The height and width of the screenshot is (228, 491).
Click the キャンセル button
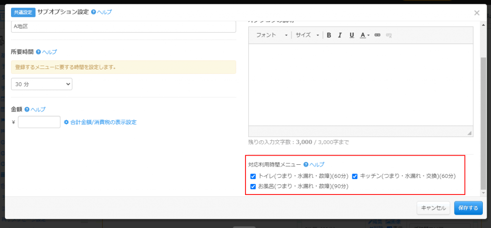pyautogui.click(x=433, y=208)
